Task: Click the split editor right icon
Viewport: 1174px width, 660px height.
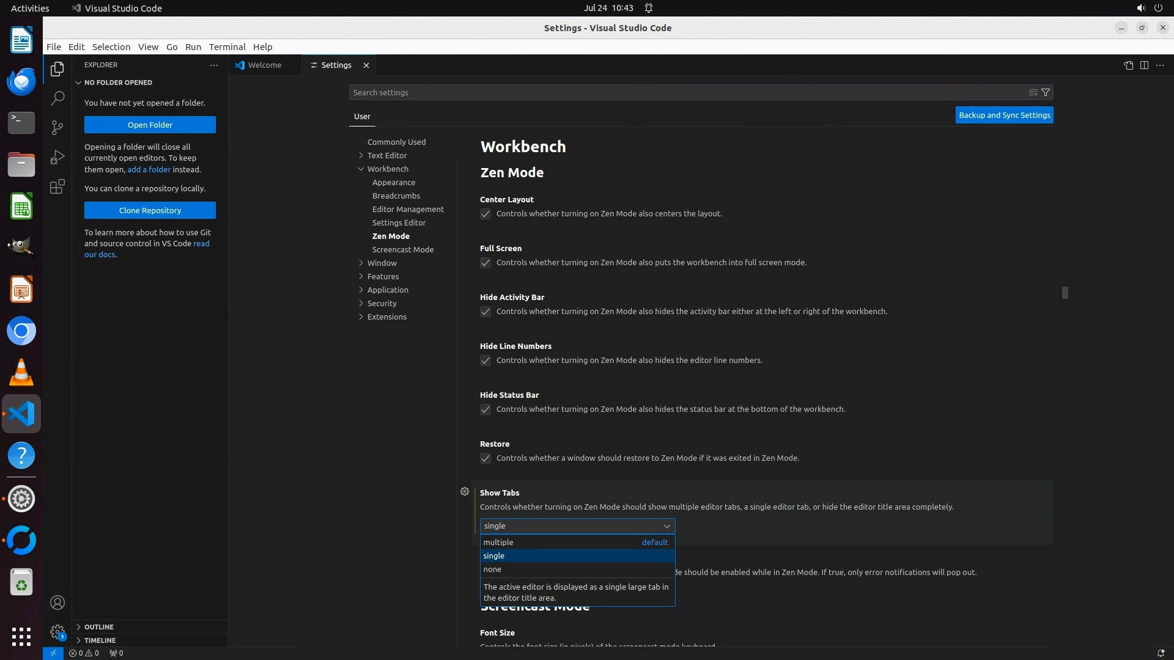Action: pyautogui.click(x=1144, y=65)
